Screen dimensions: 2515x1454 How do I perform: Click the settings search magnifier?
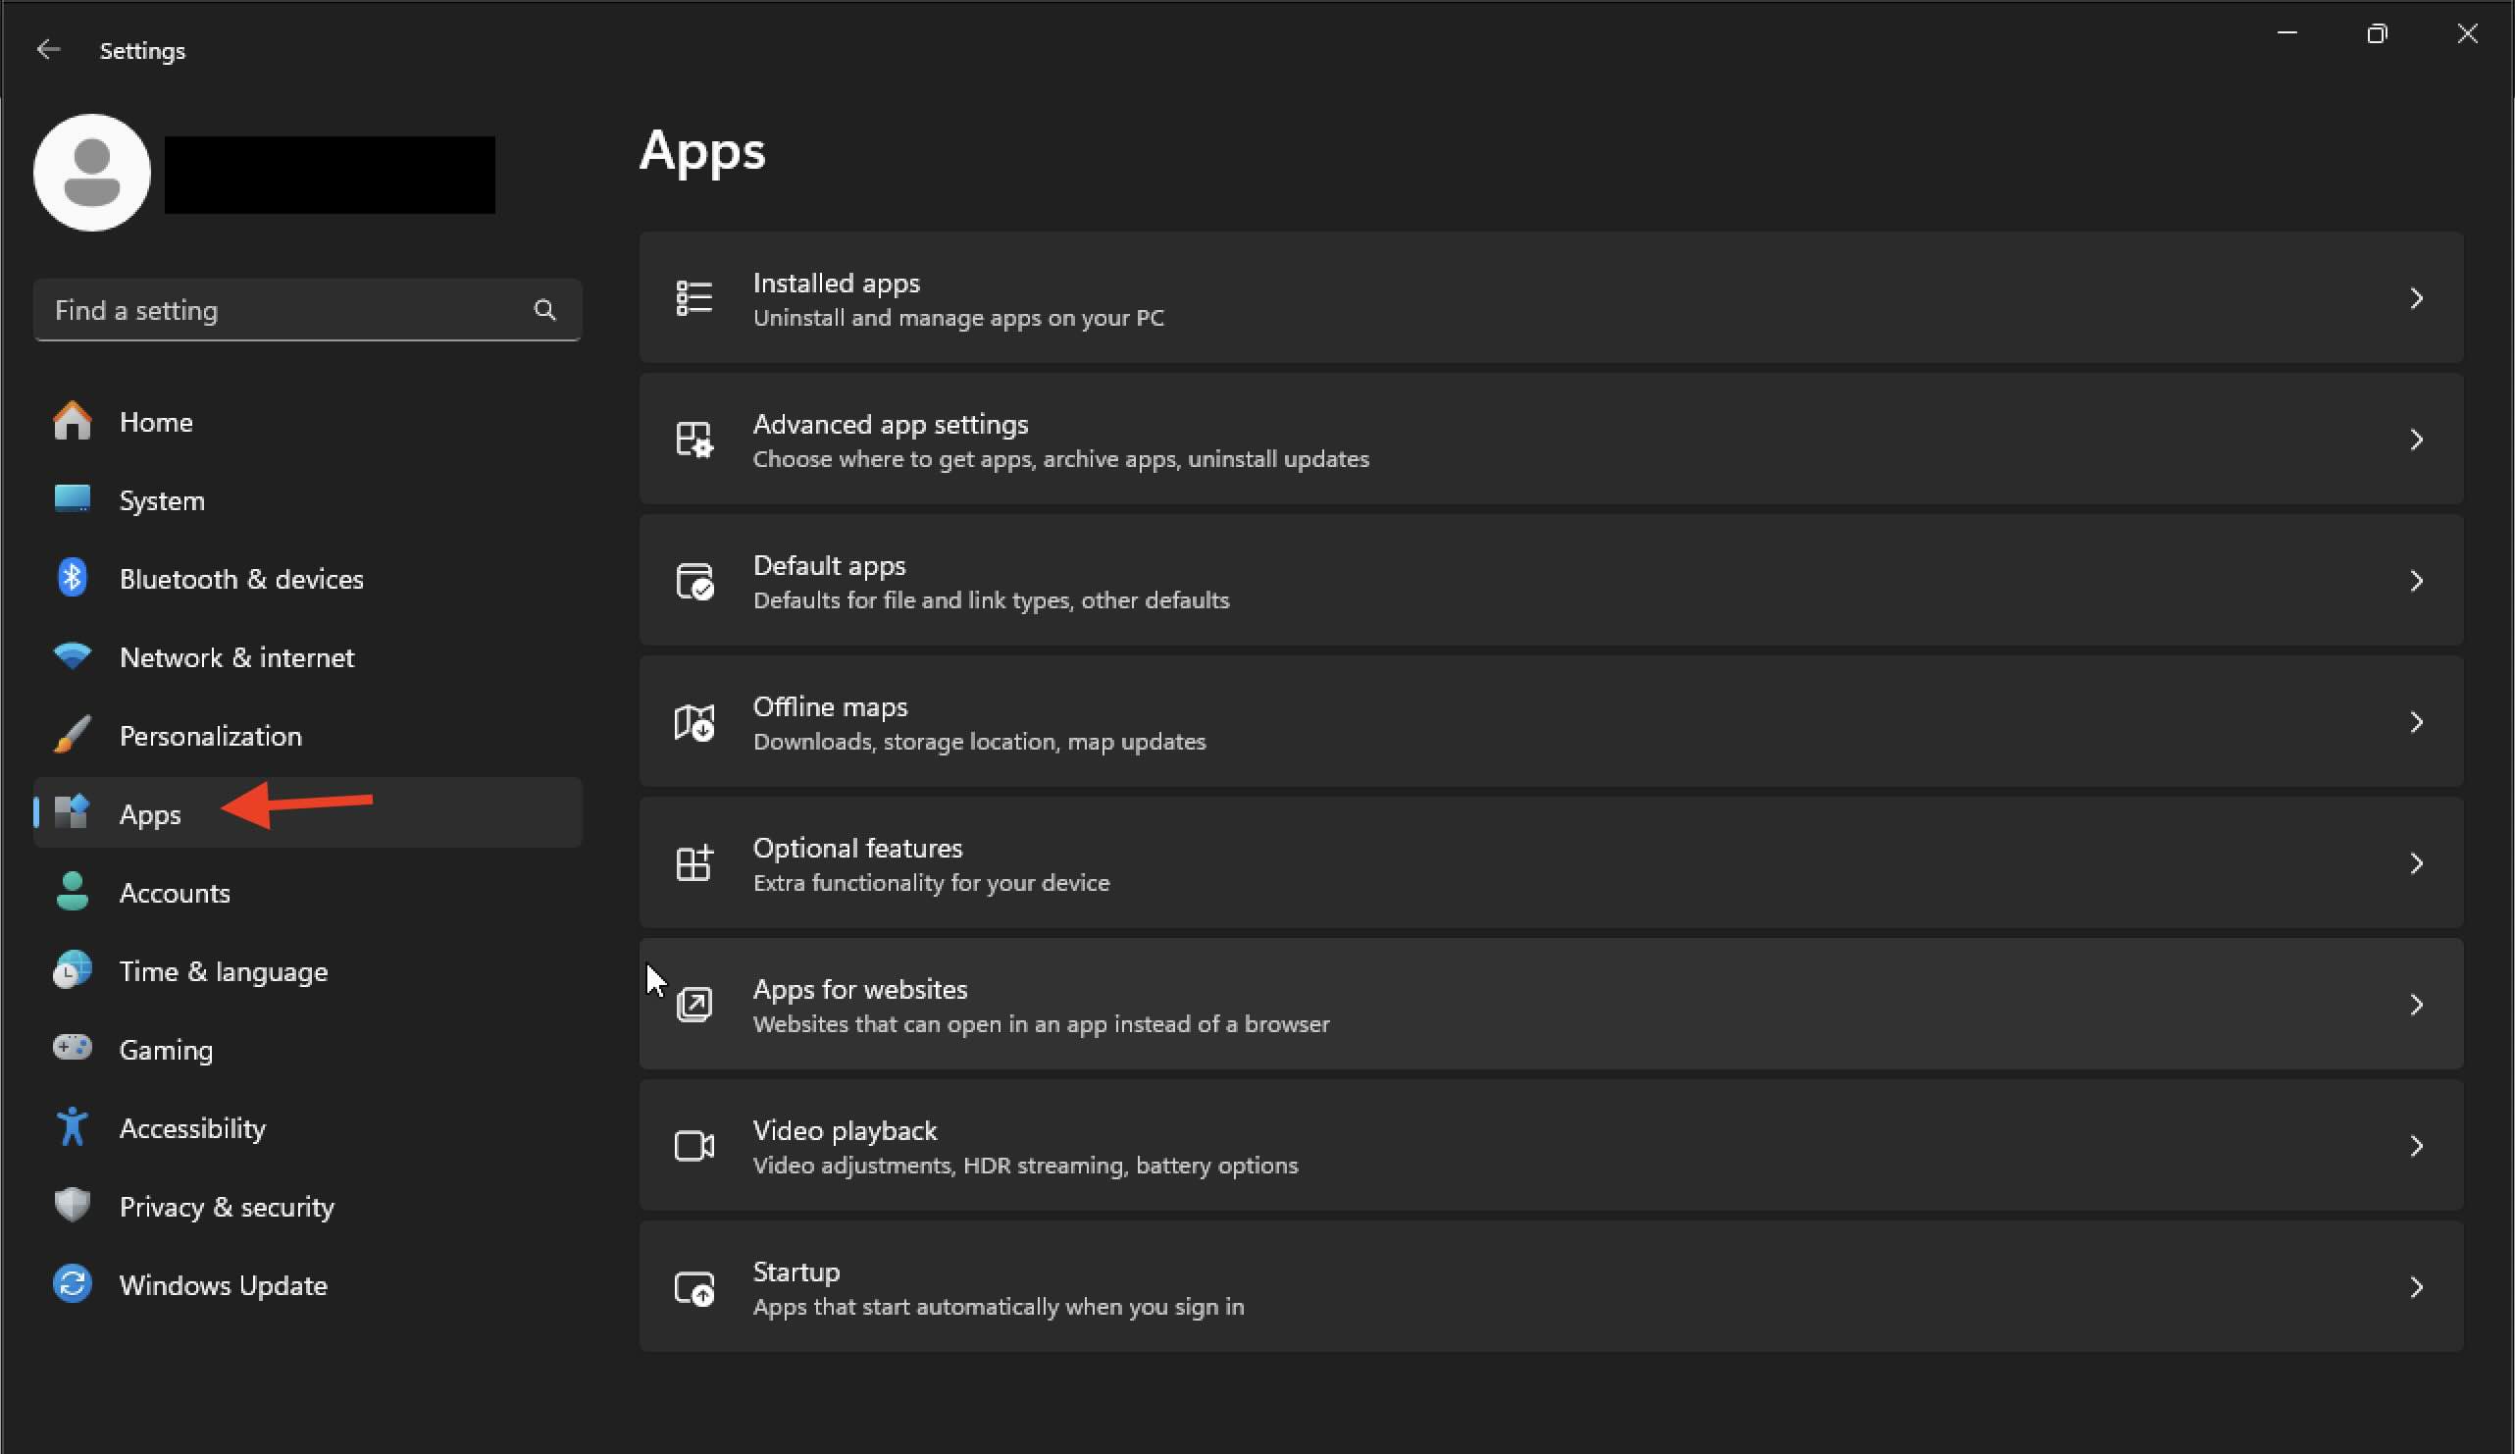545,309
